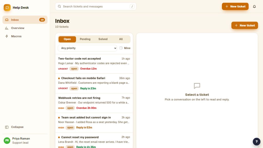
Task: Open the notifications bell
Action: click(254, 6)
